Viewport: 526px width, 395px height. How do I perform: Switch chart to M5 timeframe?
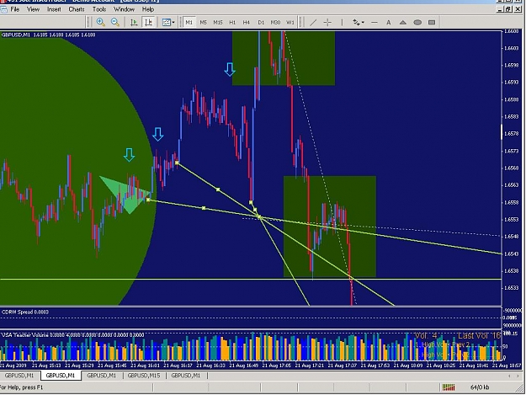[204, 22]
